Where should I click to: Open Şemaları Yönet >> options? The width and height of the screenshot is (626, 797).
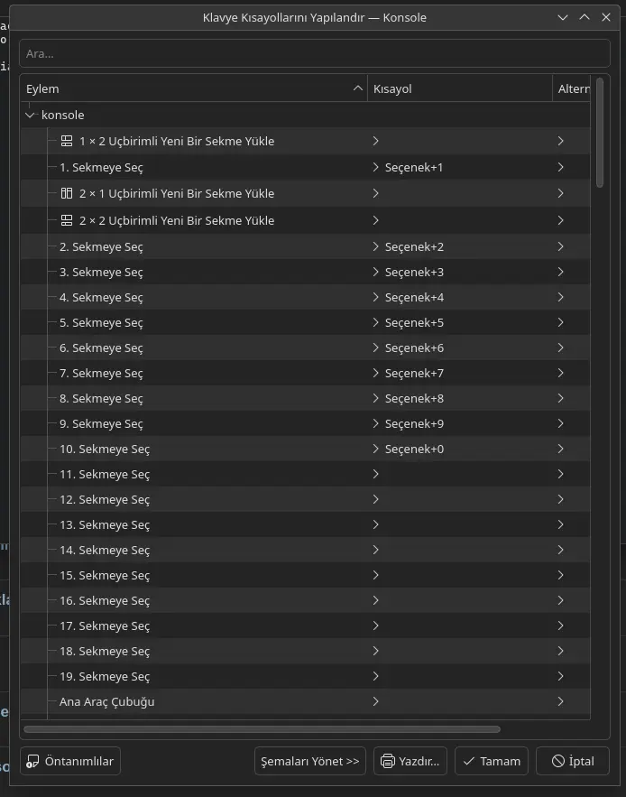pos(310,761)
